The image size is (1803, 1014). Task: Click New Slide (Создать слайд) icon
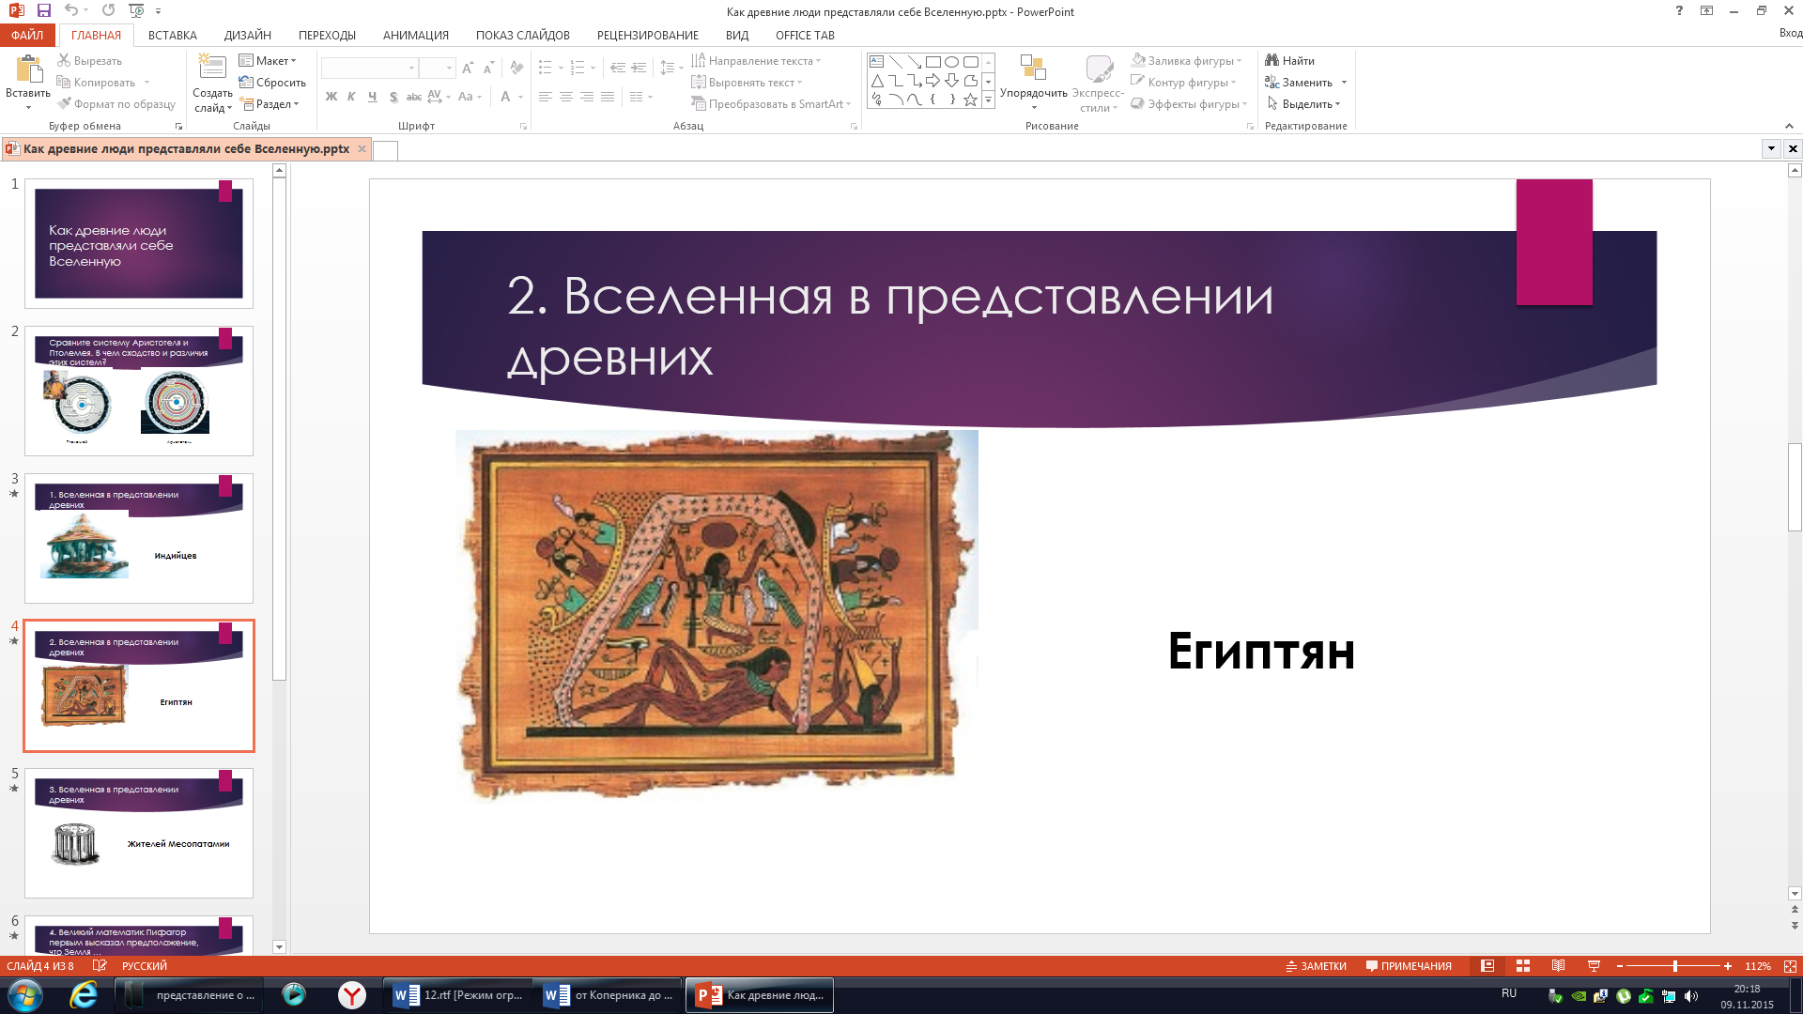(212, 69)
